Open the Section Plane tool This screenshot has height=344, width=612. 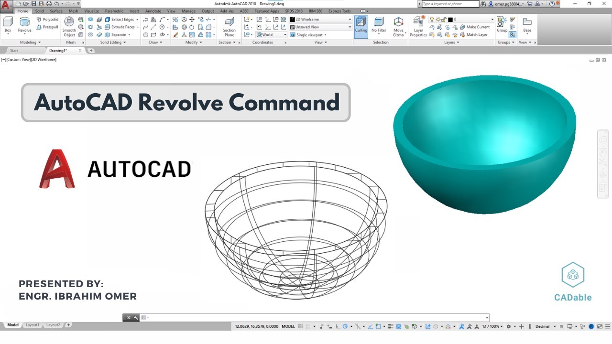[229, 27]
